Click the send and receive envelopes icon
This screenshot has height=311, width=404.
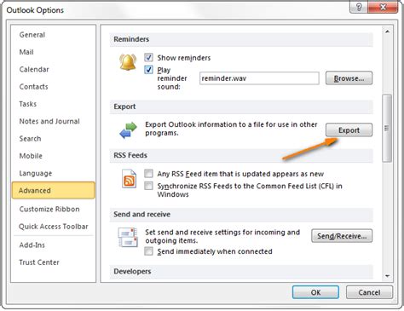coord(128,237)
